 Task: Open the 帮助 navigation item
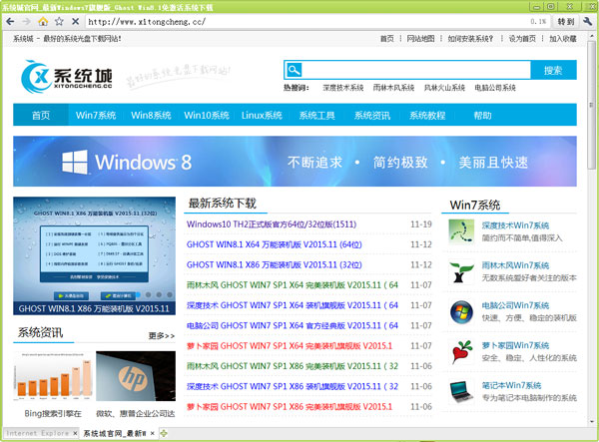pyautogui.click(x=482, y=115)
